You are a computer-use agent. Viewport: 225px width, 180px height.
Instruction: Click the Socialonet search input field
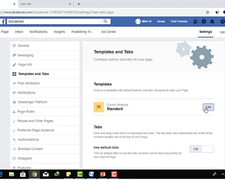[x=54, y=22]
